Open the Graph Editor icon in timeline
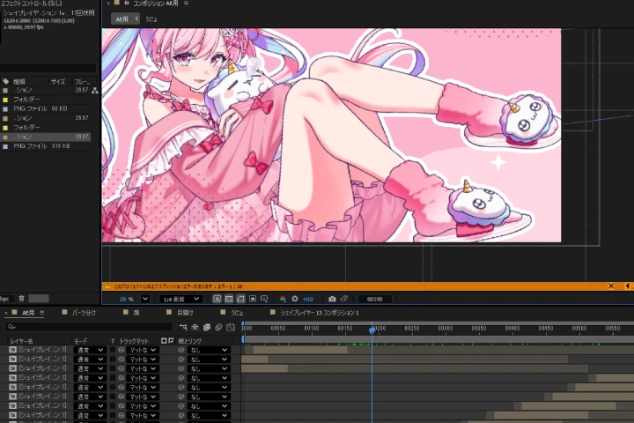Image resolution: width=634 pixels, height=423 pixels. [231, 327]
